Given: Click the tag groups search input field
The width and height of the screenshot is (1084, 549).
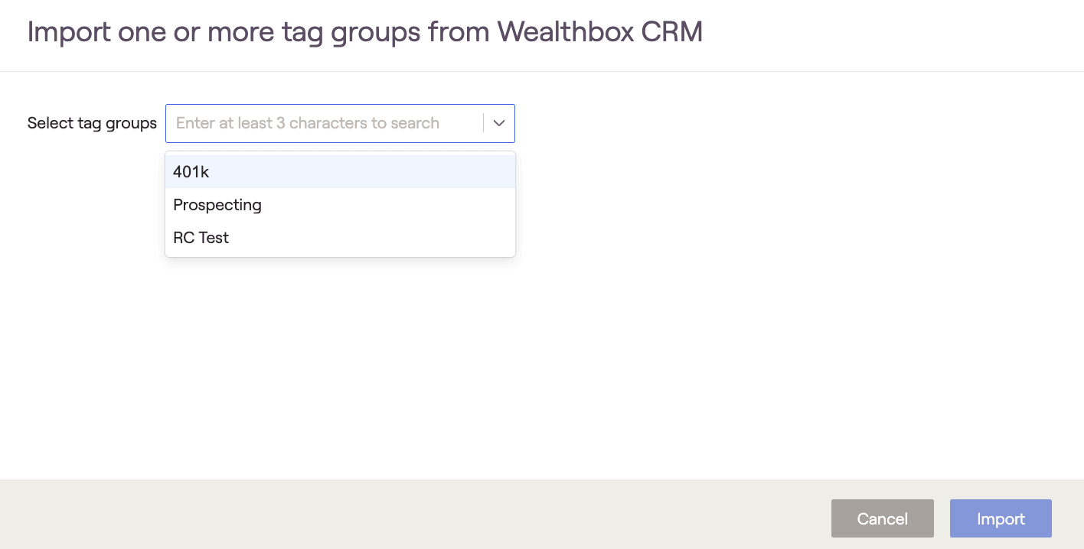Looking at the screenshot, I should pos(322,123).
